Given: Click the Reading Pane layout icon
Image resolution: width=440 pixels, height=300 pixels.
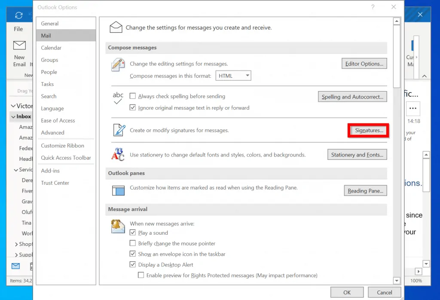Looking at the screenshot, I should pos(118,190).
